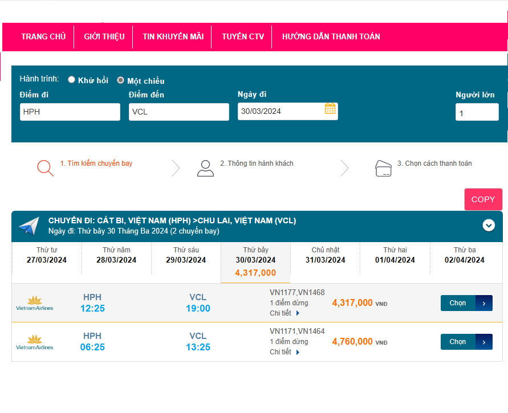Collapse the departure flight panel chevron

pos(489,225)
